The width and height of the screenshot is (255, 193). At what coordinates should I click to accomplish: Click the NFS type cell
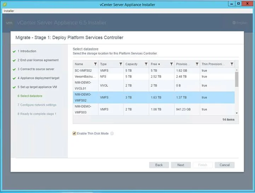pos(103,76)
